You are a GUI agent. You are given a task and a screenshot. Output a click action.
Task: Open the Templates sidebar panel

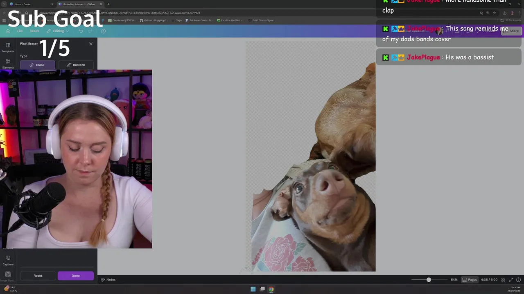[x=8, y=48]
